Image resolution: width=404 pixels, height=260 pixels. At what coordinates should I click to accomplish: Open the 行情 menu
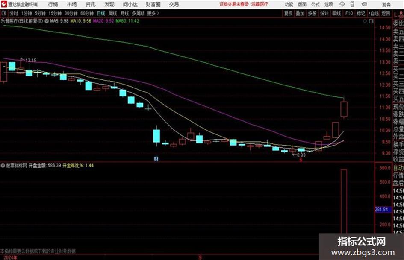click(53, 4)
